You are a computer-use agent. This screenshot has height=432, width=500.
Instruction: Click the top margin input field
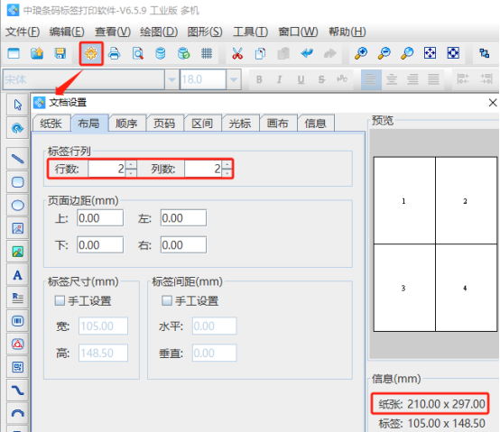click(100, 218)
